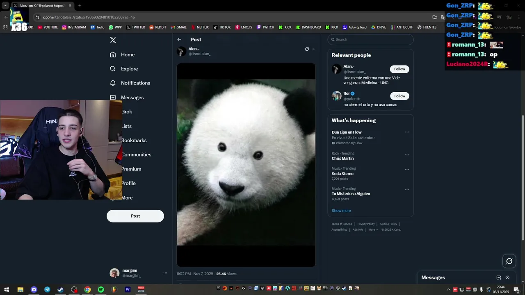Image resolution: width=525 pixels, height=295 pixels.
Task: Open the NETFLIX bookmark
Action: 200,27
